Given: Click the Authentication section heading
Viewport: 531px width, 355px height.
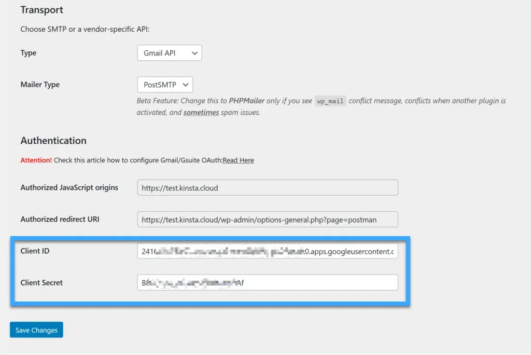Looking at the screenshot, I should click(53, 140).
